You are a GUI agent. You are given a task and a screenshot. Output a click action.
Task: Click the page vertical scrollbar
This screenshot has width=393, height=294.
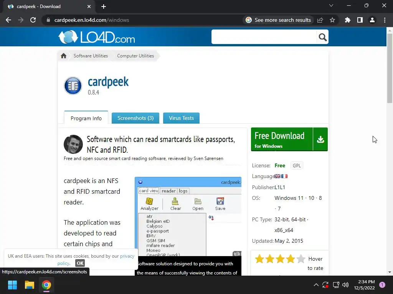390,67
